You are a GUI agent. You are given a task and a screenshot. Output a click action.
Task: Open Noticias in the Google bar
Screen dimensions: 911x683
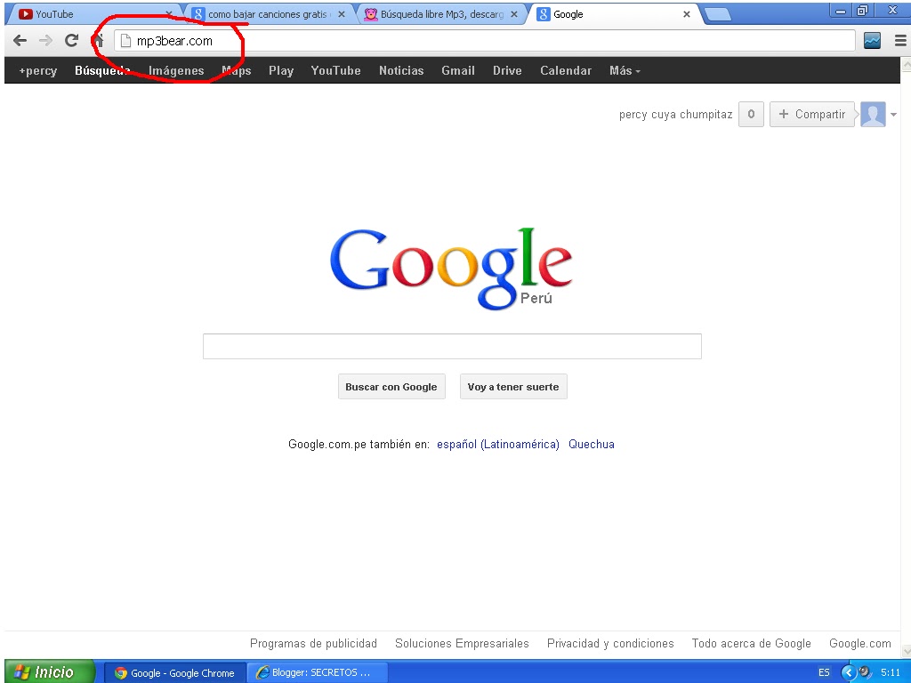click(x=401, y=71)
